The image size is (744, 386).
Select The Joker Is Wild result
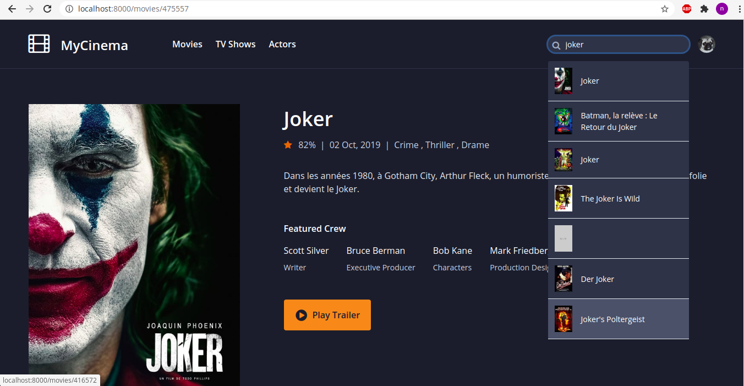[x=619, y=199]
